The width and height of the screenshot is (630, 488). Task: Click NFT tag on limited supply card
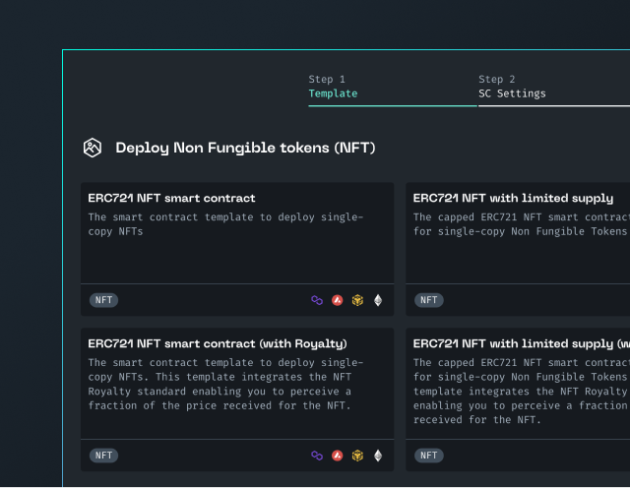coord(429,300)
